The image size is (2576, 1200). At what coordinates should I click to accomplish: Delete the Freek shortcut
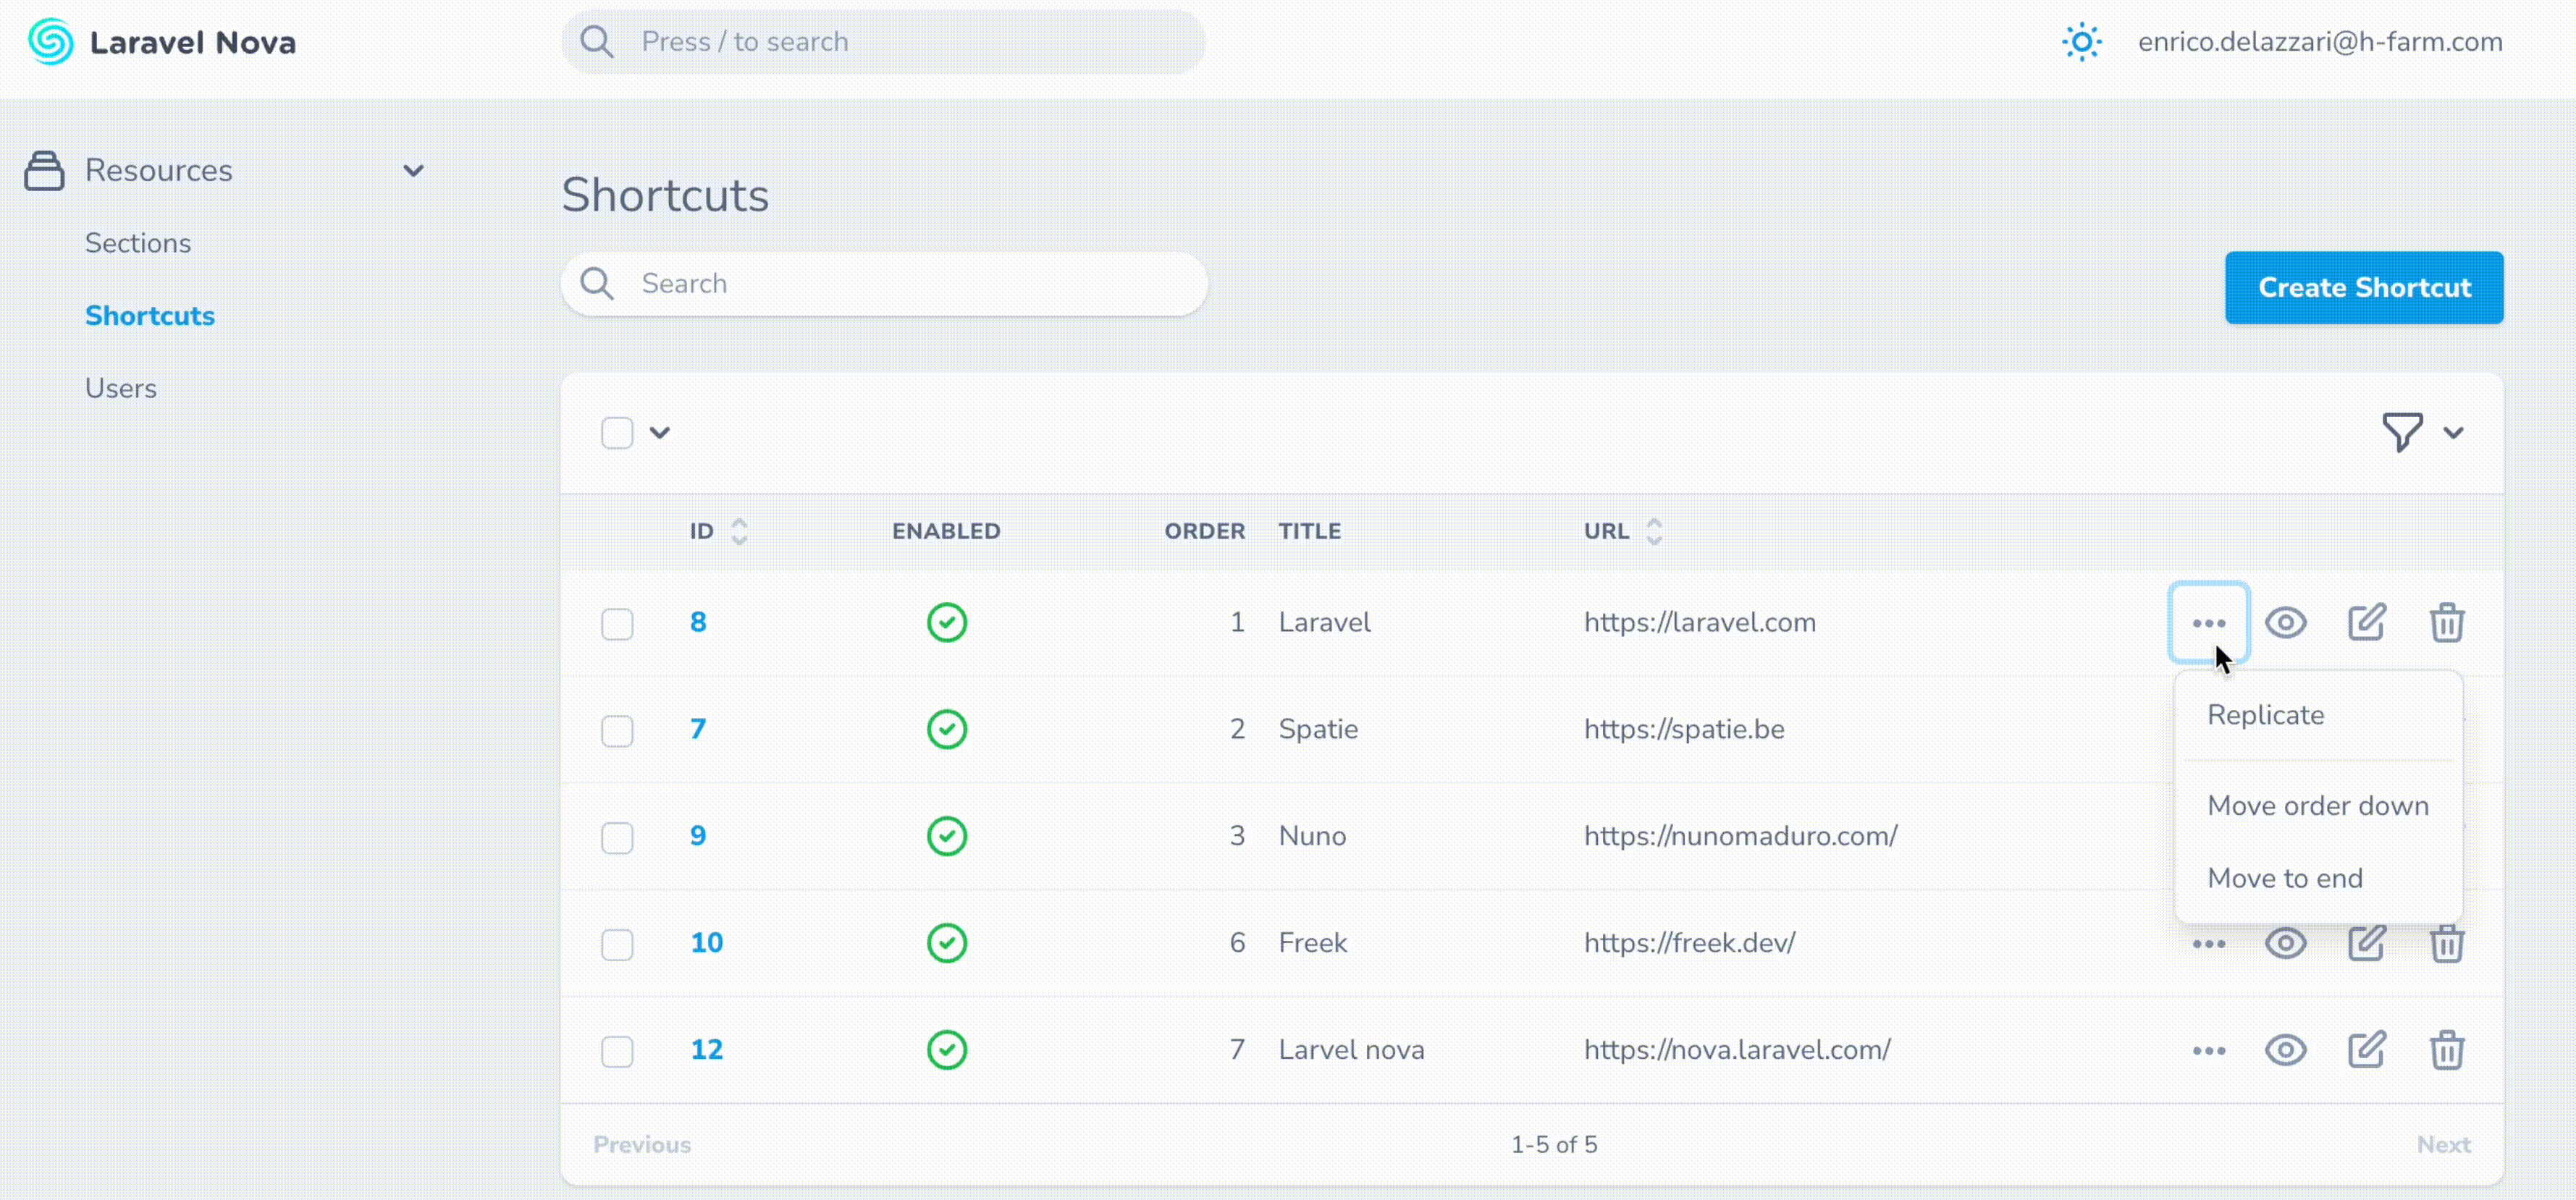(2447, 943)
